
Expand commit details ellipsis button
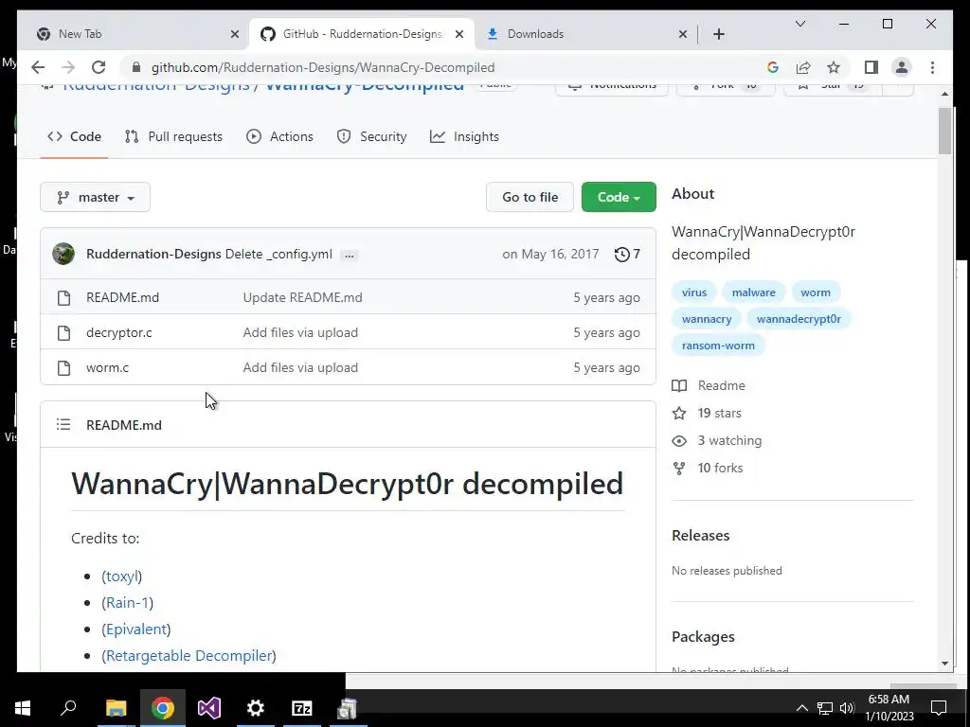349,255
